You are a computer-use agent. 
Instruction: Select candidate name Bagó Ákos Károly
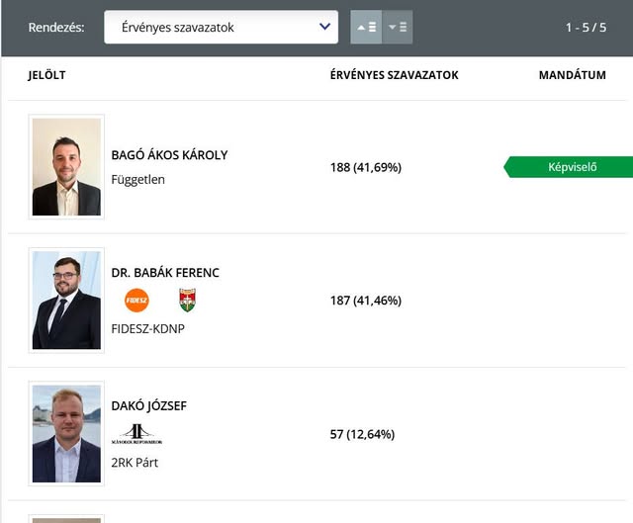(169, 155)
